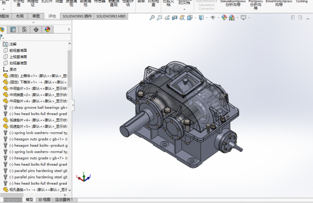
Task: Open the DisplayManager color ball tab
Action: coord(48,30)
